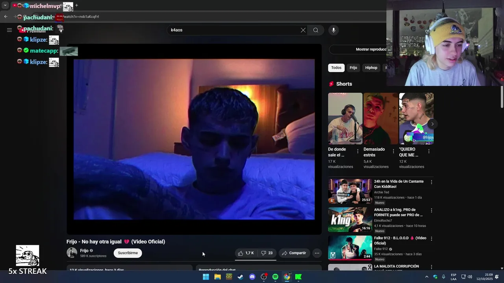Screen dimensions: 504x283
Task: Dislike the video with thumbs-down 23
Action: pyautogui.click(x=267, y=253)
